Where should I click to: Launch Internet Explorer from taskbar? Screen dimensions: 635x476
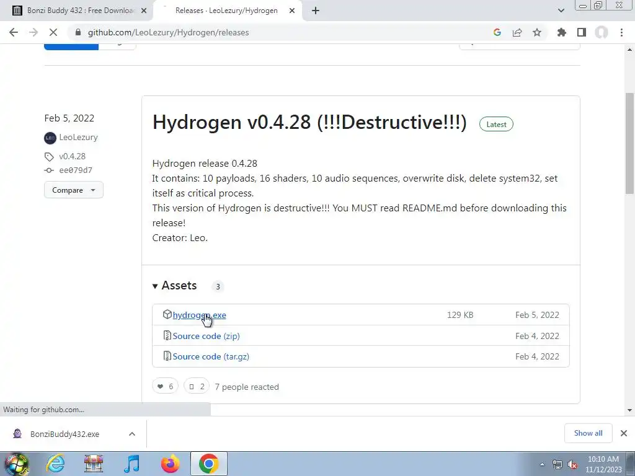(55, 464)
